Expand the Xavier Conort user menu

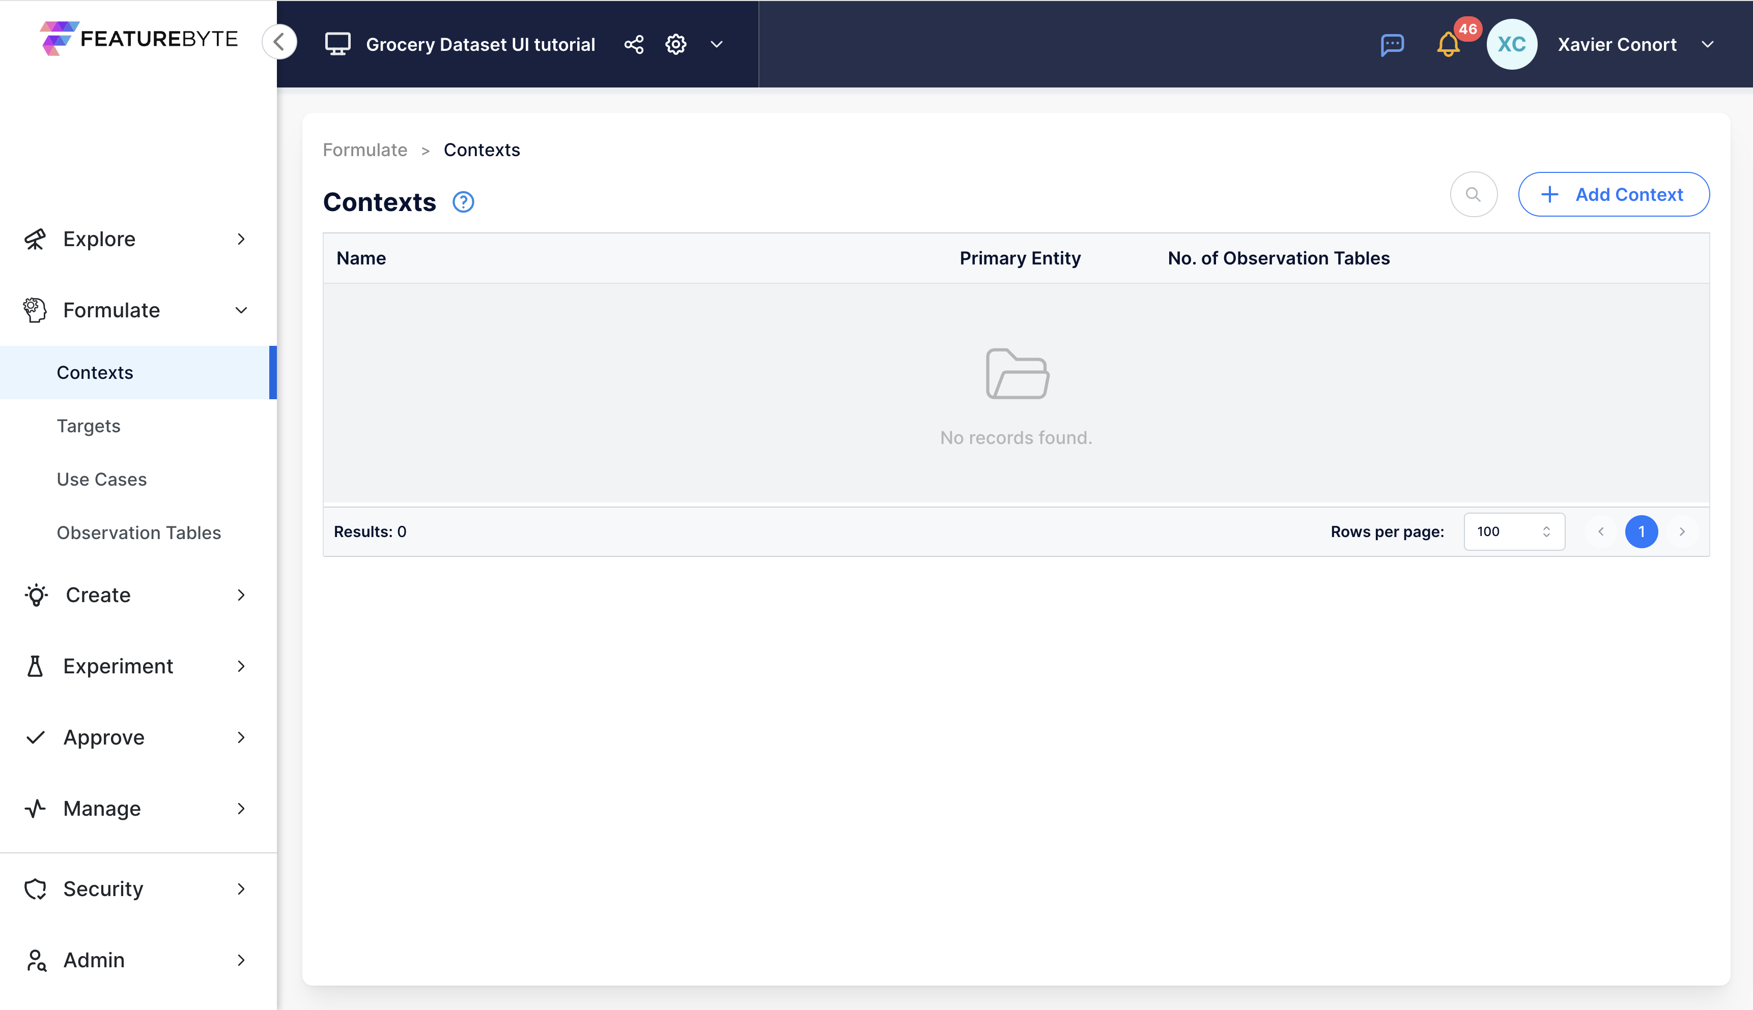click(1710, 44)
